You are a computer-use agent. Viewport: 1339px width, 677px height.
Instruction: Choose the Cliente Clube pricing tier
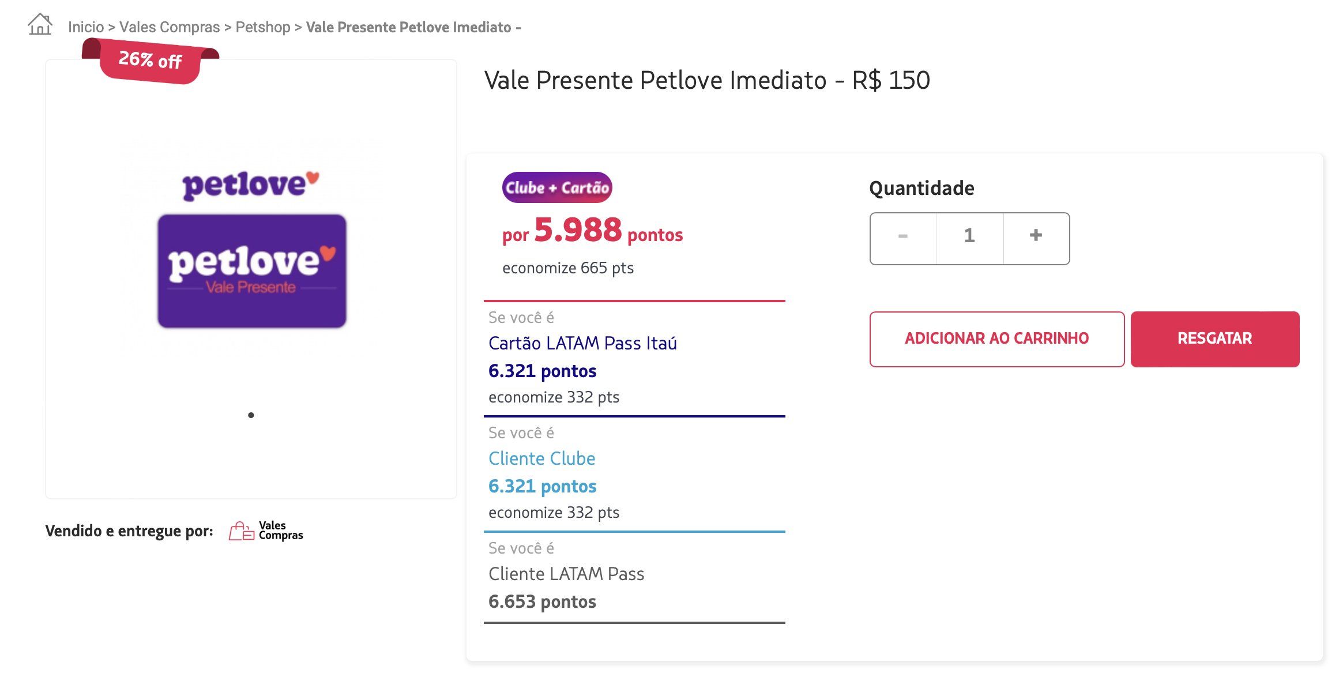click(x=542, y=458)
